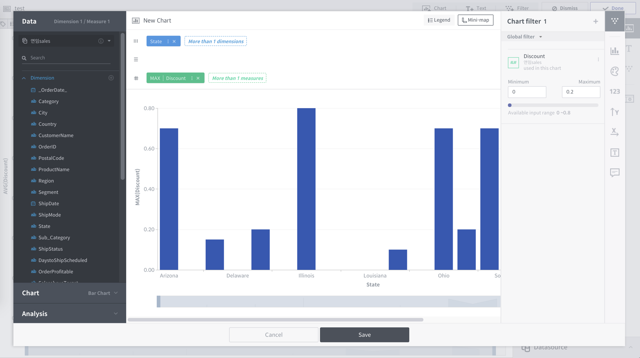Screen dimensions: 640x358
Task: Open the 123 number format panel
Action: pos(615,91)
